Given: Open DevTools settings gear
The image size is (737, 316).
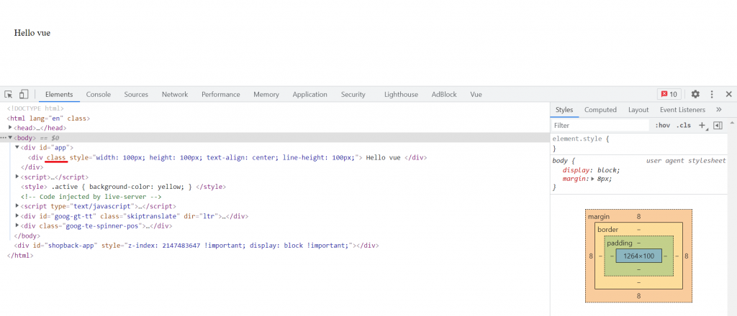Looking at the screenshot, I should (x=695, y=94).
